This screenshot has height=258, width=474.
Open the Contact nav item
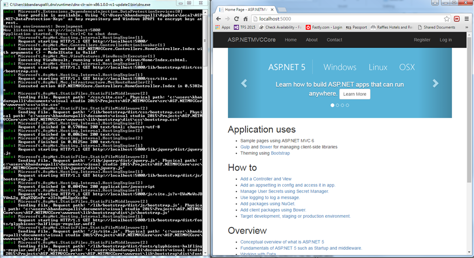(x=334, y=40)
